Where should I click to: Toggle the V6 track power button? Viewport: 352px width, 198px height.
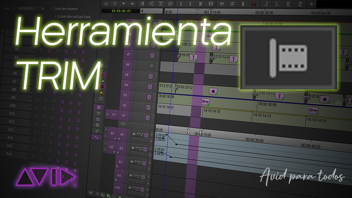point(151,66)
